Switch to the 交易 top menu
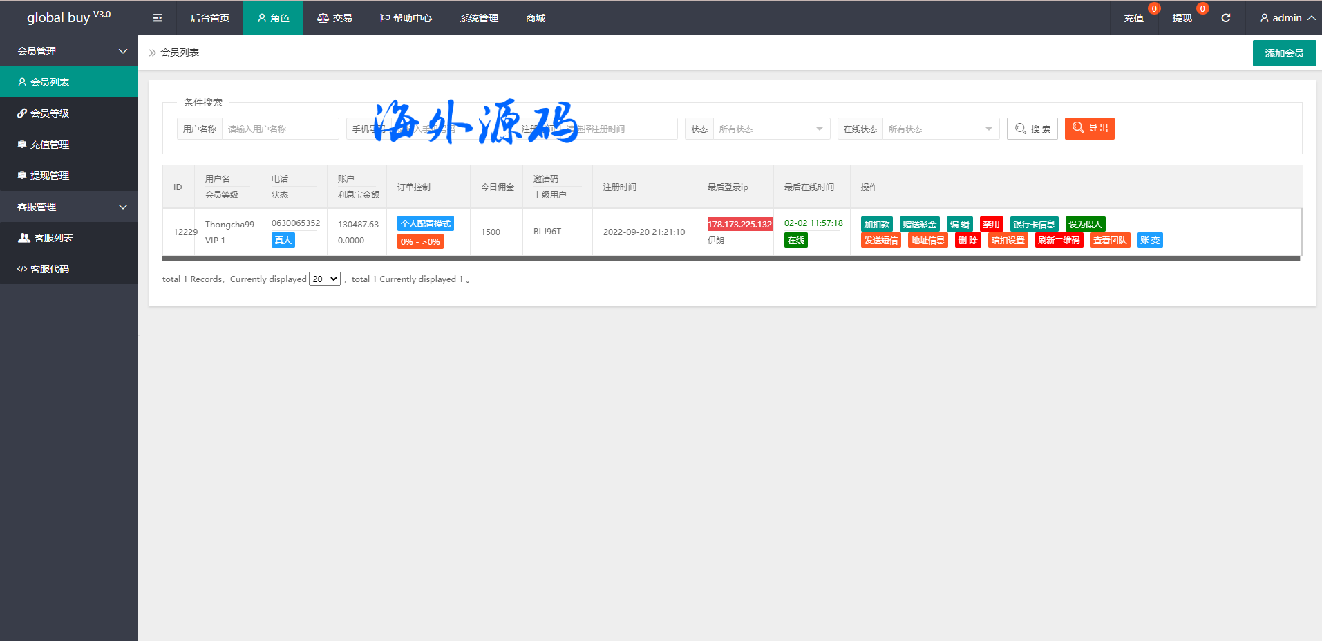Image resolution: width=1322 pixels, height=641 pixels. 334,18
